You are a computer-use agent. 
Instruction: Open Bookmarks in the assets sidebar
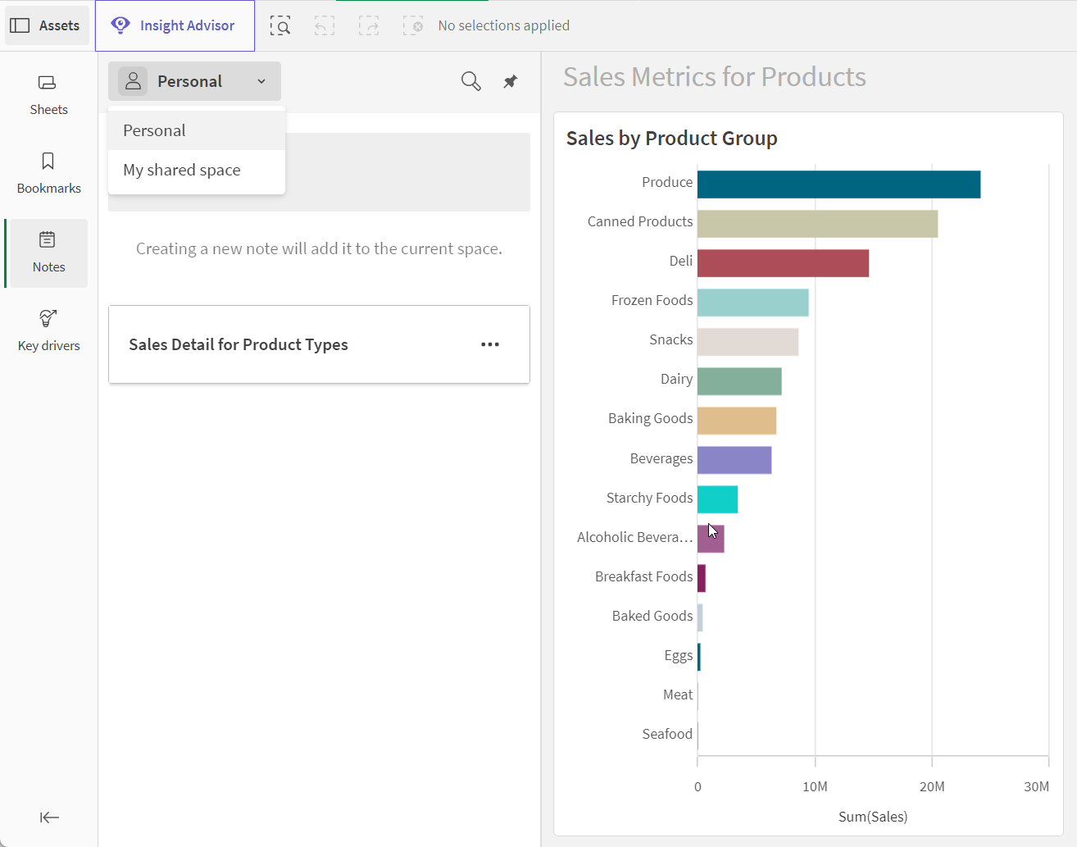click(x=48, y=173)
